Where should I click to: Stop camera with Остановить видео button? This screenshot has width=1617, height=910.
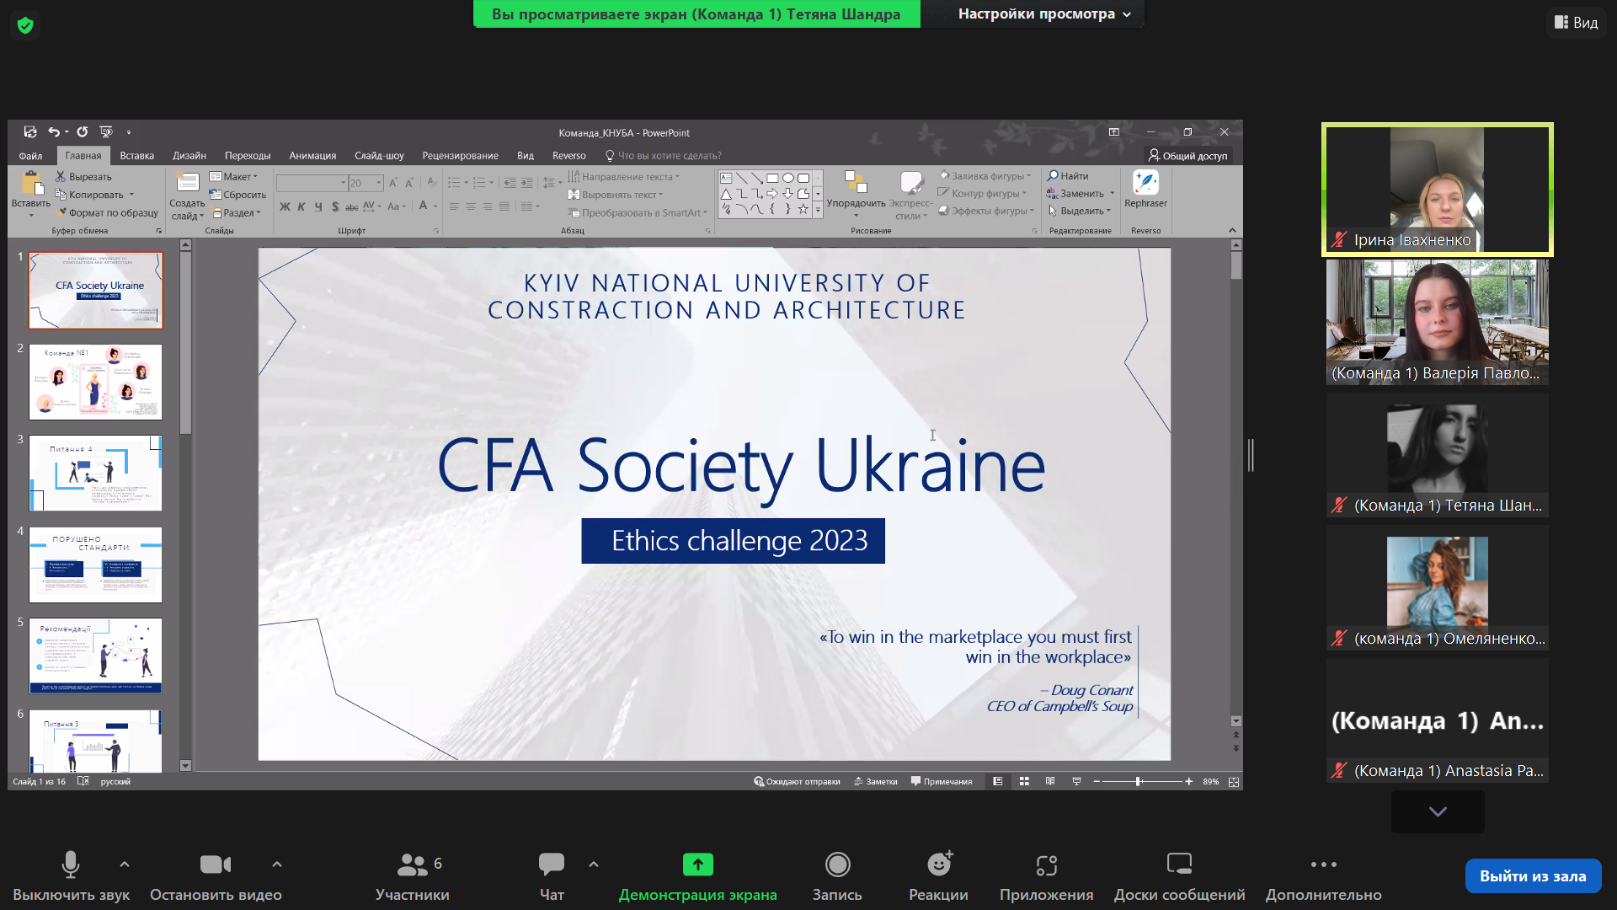tap(216, 876)
